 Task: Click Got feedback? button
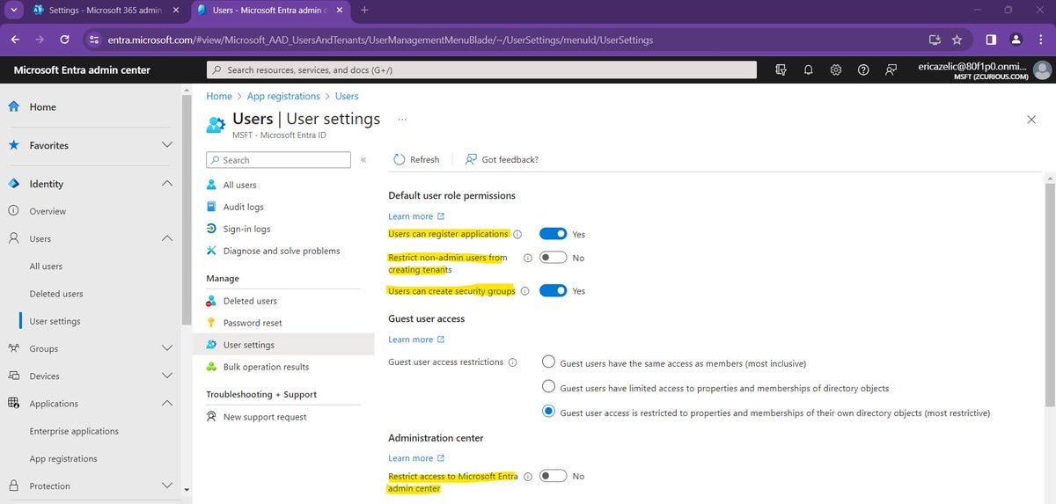click(502, 159)
